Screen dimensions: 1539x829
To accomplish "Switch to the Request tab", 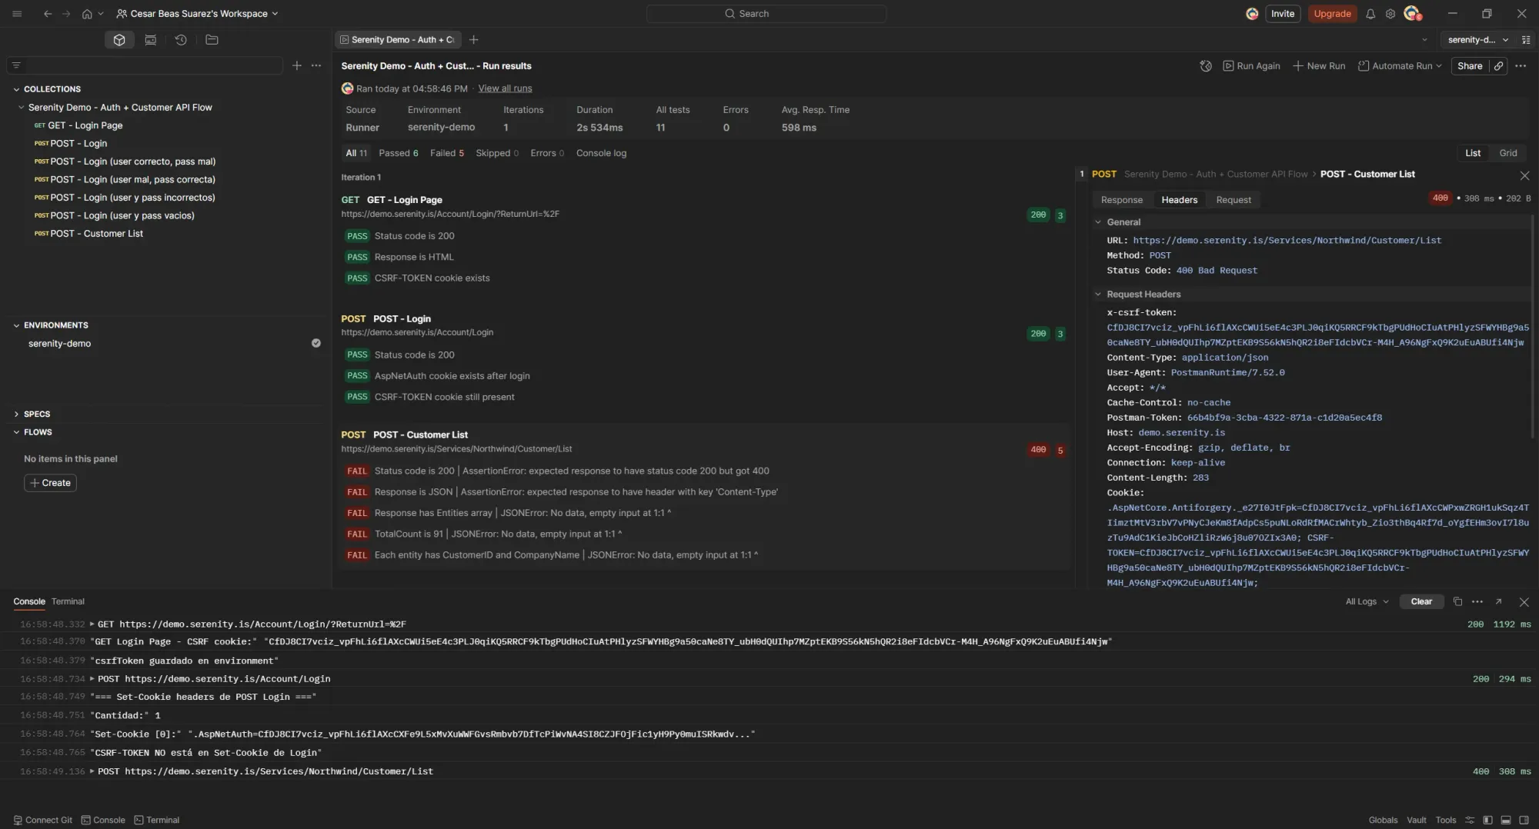I will tap(1233, 199).
